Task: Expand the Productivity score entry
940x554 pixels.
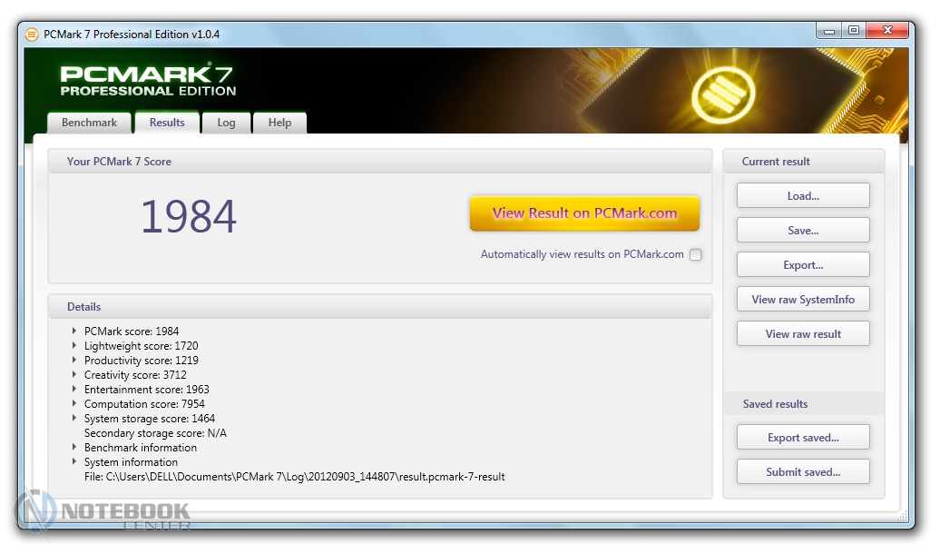Action: pyautogui.click(x=74, y=361)
